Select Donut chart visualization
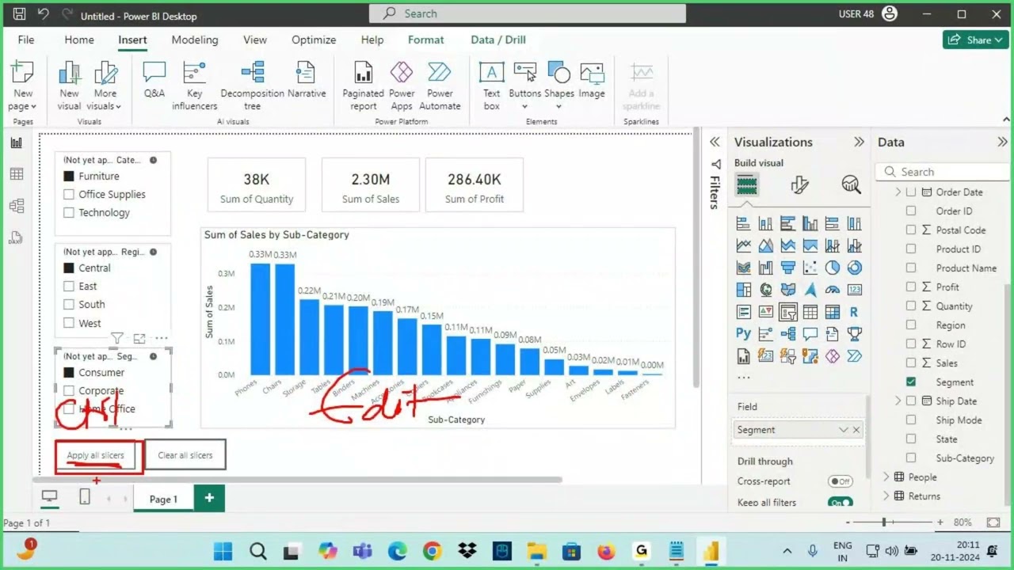The width and height of the screenshot is (1014, 570). tap(854, 268)
